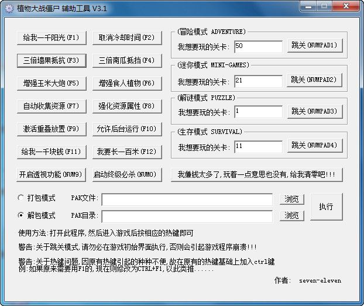This screenshot has width=364, height=306.
Task: Minimize the 辅助工具 window
Action: 308,6
